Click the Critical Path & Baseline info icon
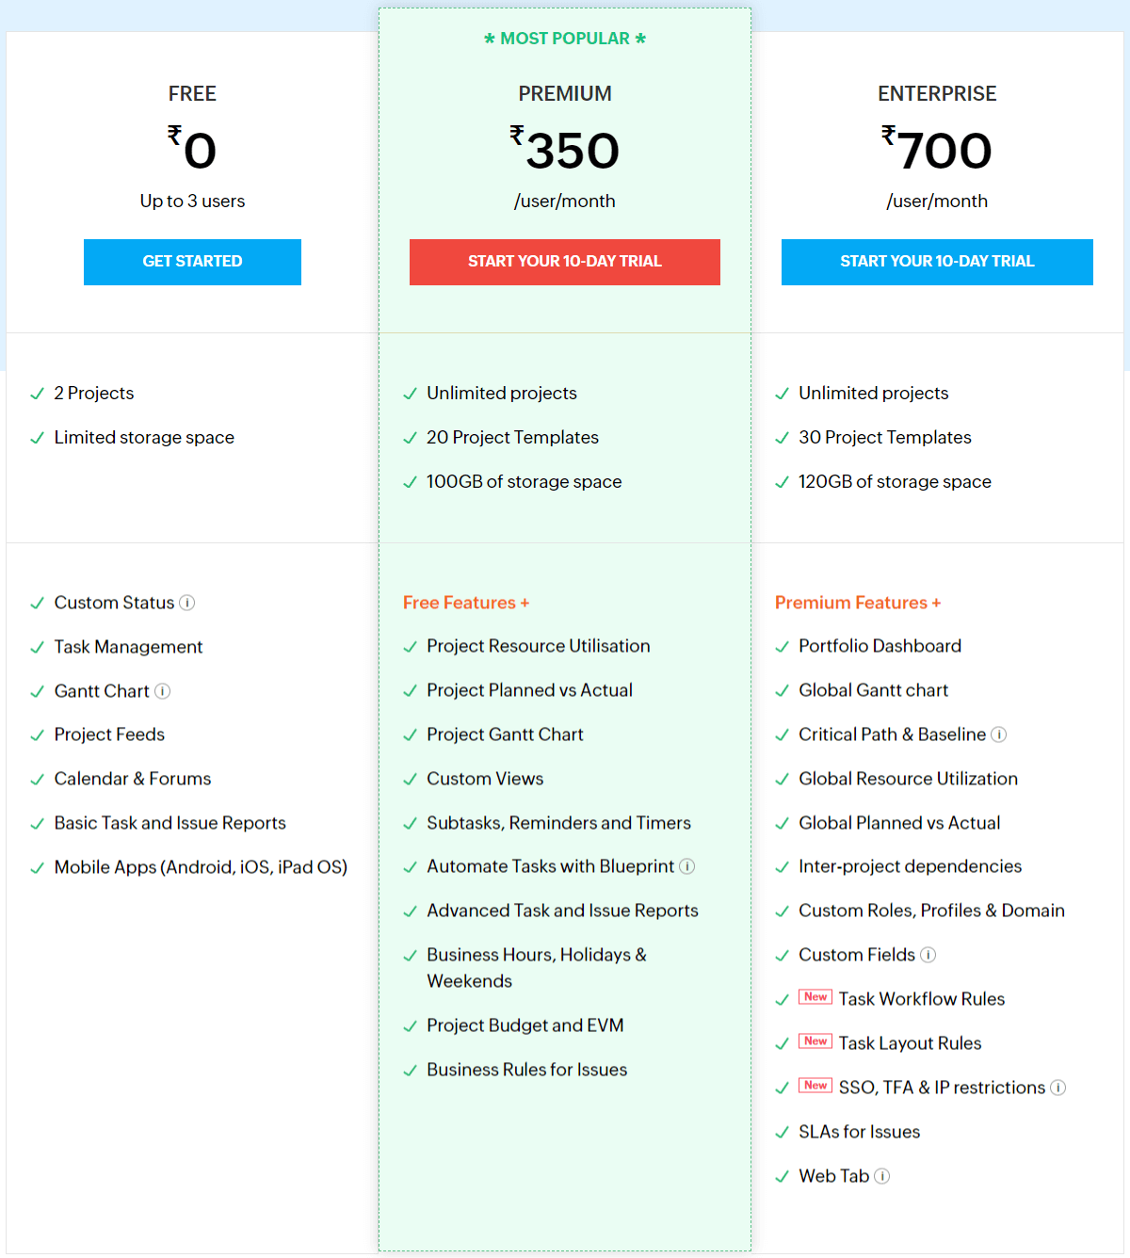 coord(999,734)
